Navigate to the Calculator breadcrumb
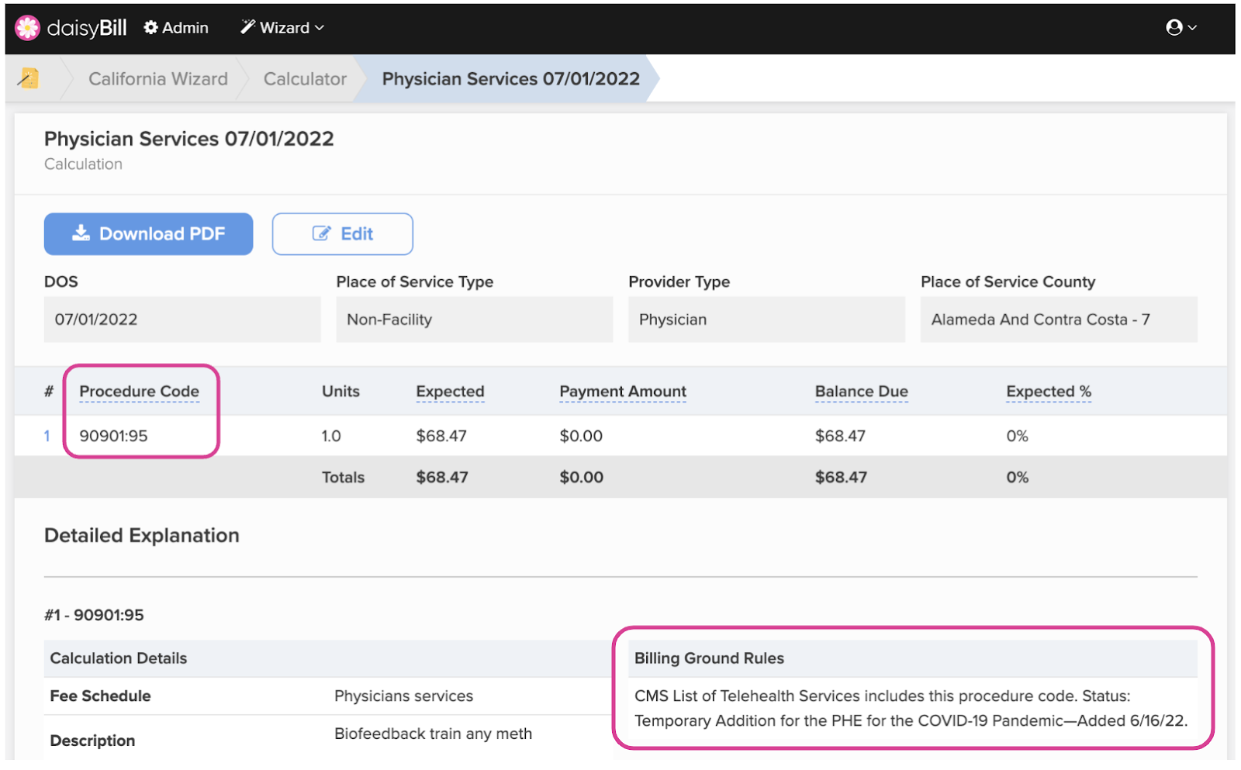Viewport: 1241px width, 770px height. (305, 79)
